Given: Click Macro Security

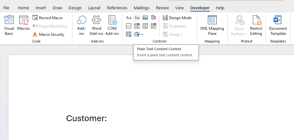Looking at the screenshot, I should tap(48, 34).
